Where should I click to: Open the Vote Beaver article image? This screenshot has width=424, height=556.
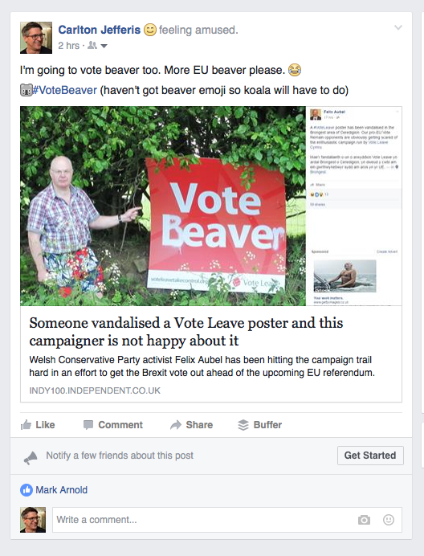(211, 206)
